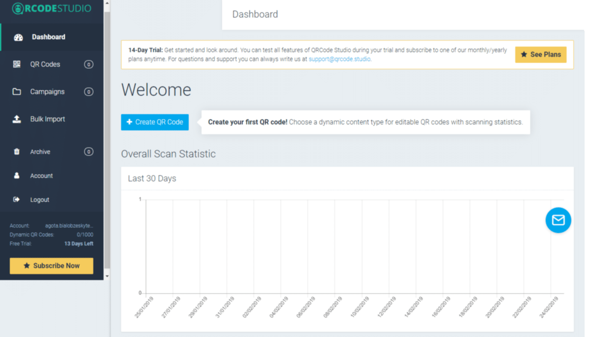Image resolution: width=591 pixels, height=337 pixels.
Task: Click the sidebar scrollbar up arrow
Action: 107,3
